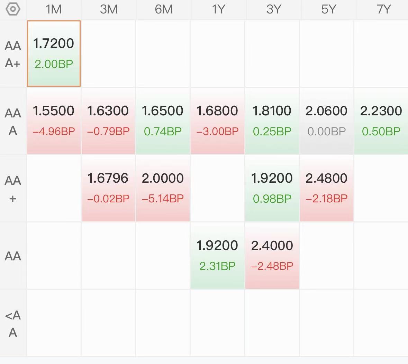Open the AA+ 5Y cell showing 2.4800
Image resolution: width=408 pixels, height=364 pixels.
pos(326,188)
